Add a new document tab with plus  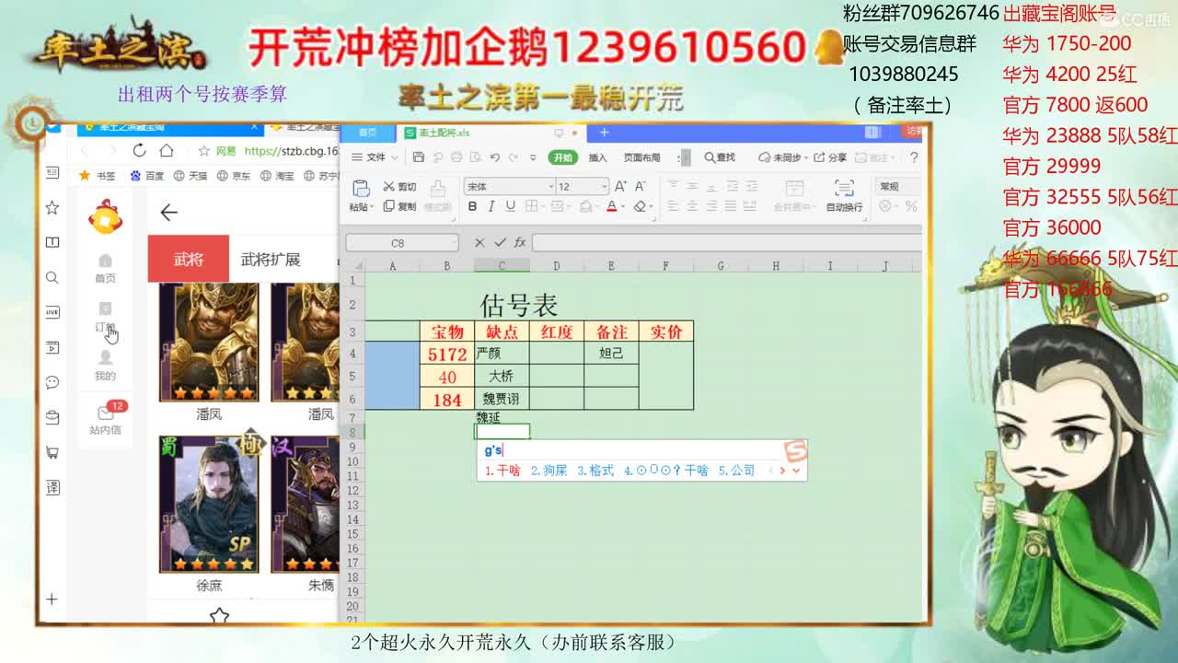pos(604,133)
